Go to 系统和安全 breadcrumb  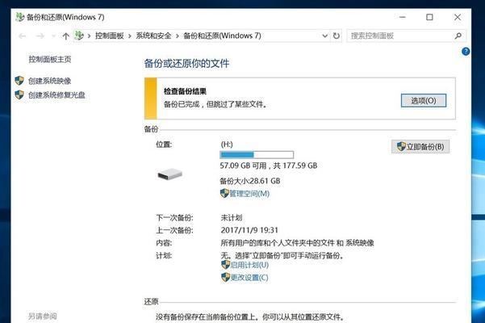[x=153, y=36]
